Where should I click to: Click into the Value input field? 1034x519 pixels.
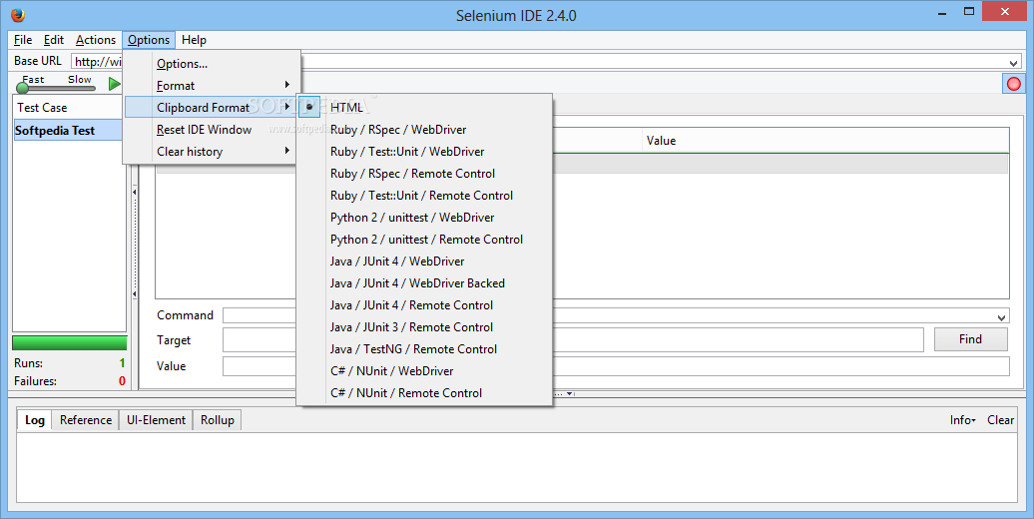[x=616, y=366]
